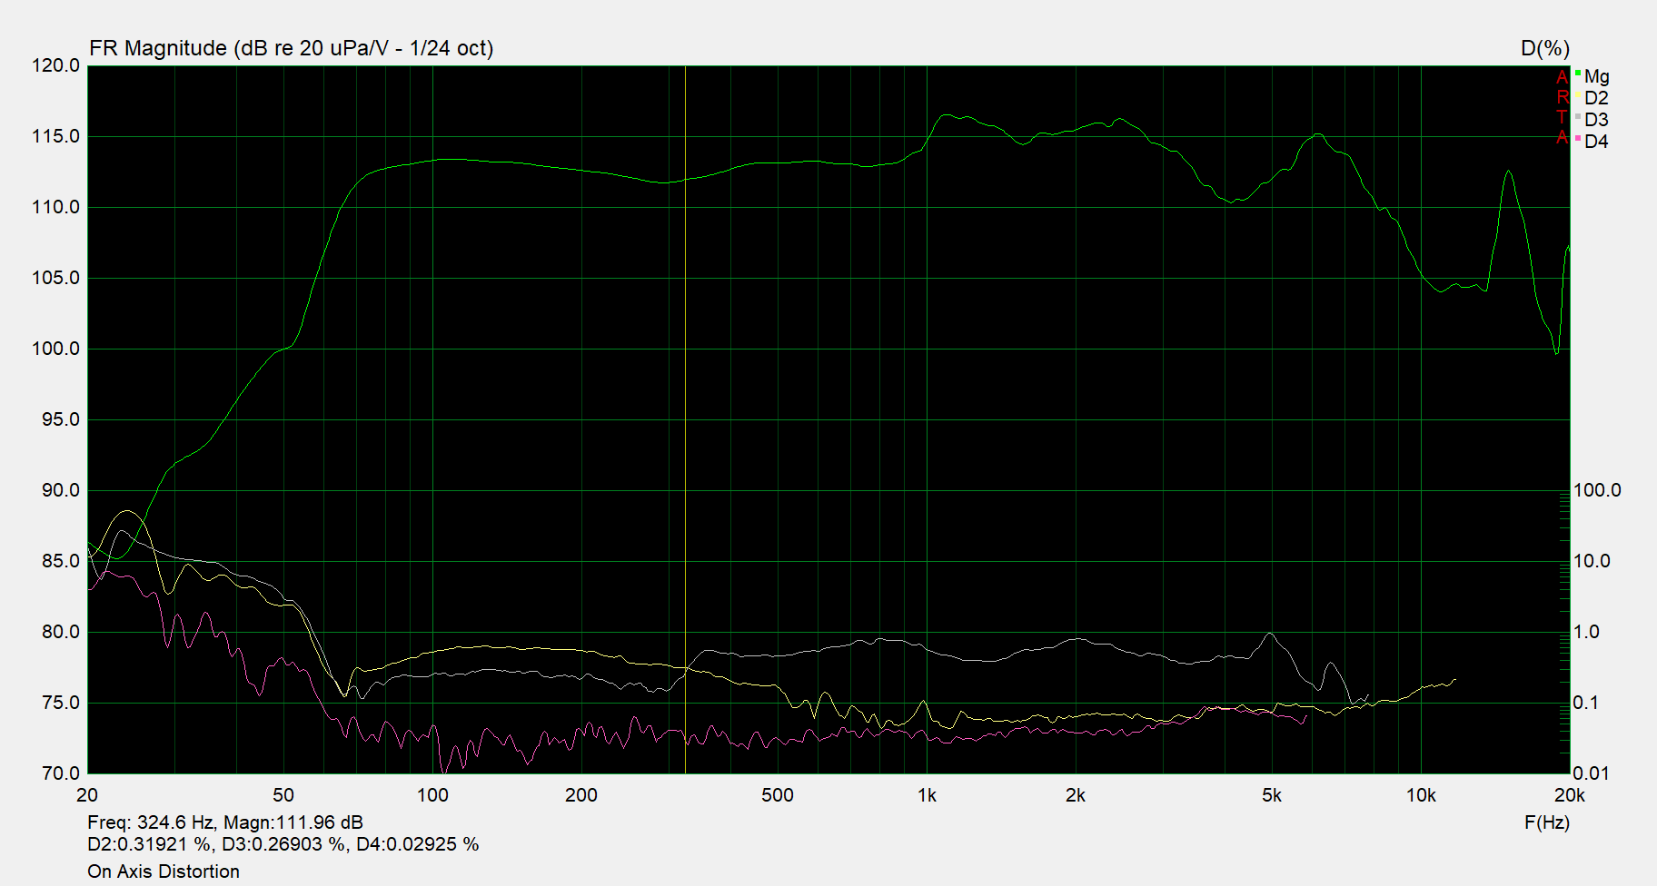Click the 10.0 percent distortion axis value
Image resolution: width=1657 pixels, height=886 pixels.
click(x=1592, y=561)
